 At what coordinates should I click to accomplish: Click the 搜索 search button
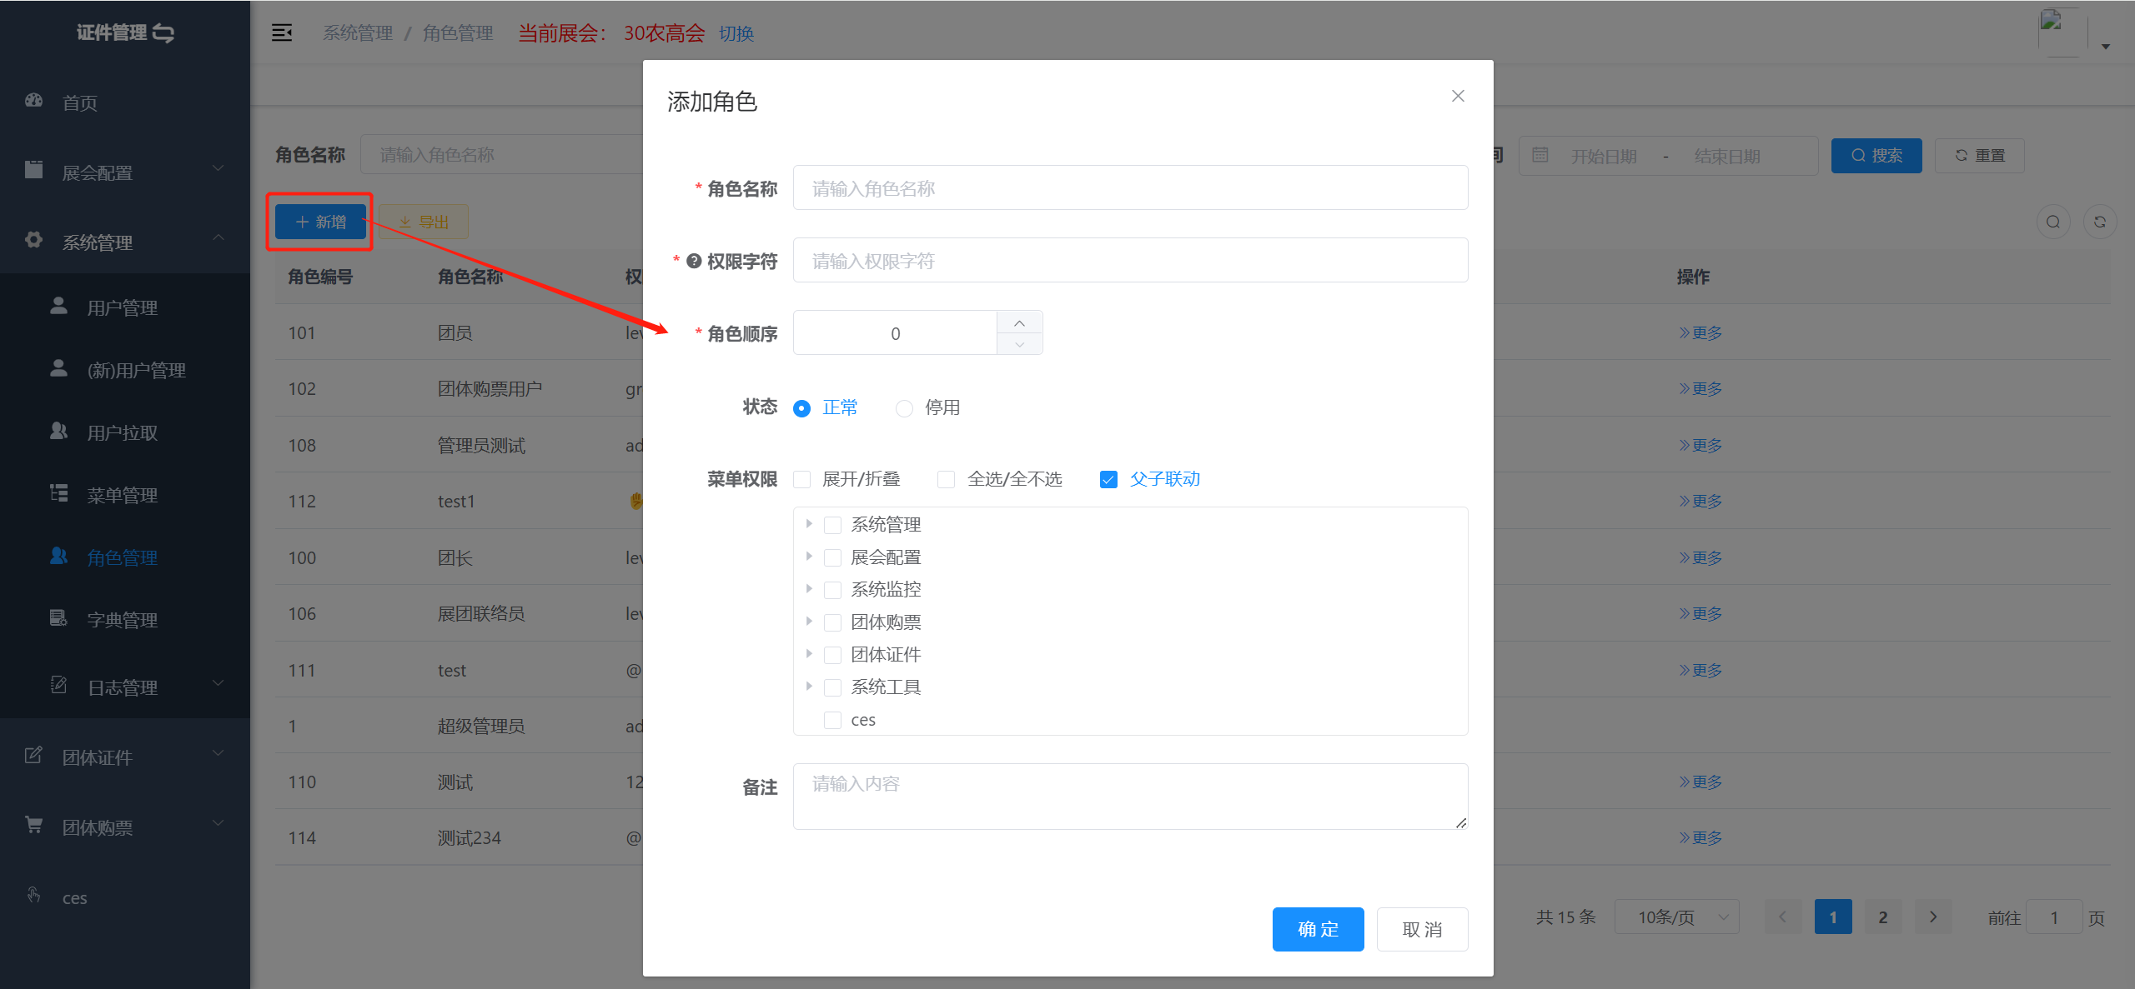coord(1876,156)
